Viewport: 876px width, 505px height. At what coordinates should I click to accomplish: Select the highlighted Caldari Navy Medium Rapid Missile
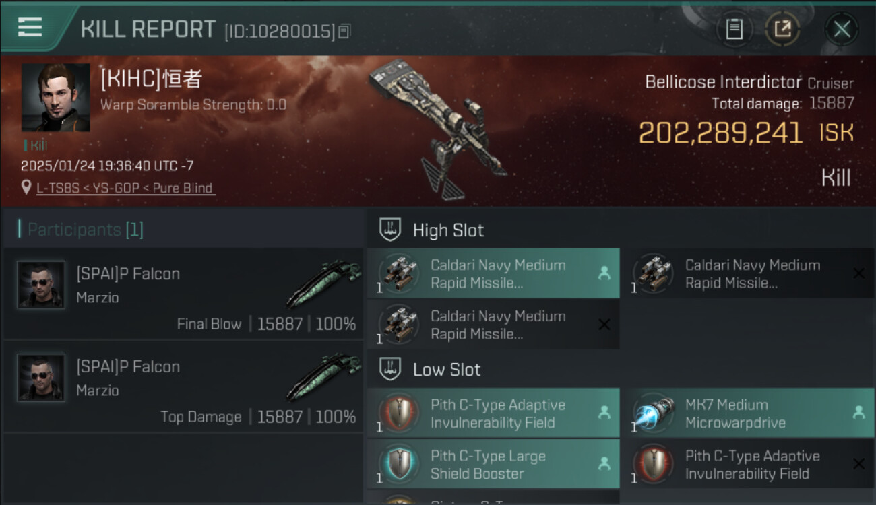point(493,273)
